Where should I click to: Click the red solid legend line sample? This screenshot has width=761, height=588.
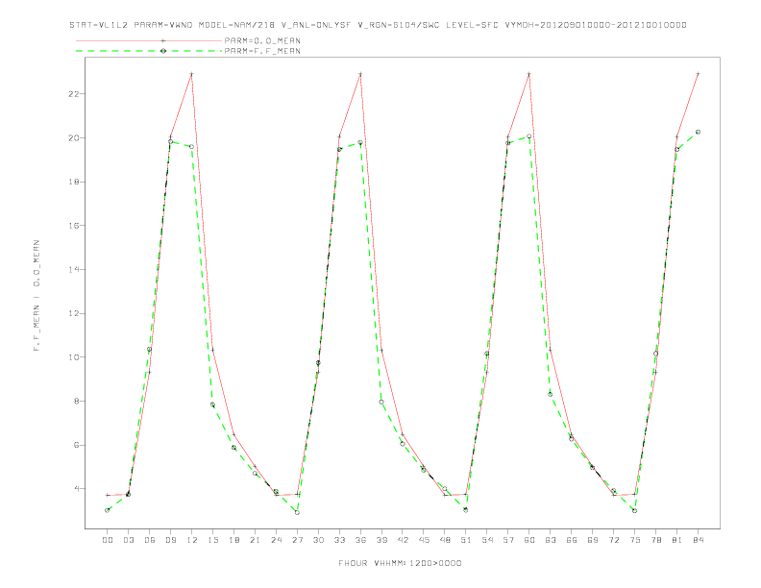tap(149, 41)
